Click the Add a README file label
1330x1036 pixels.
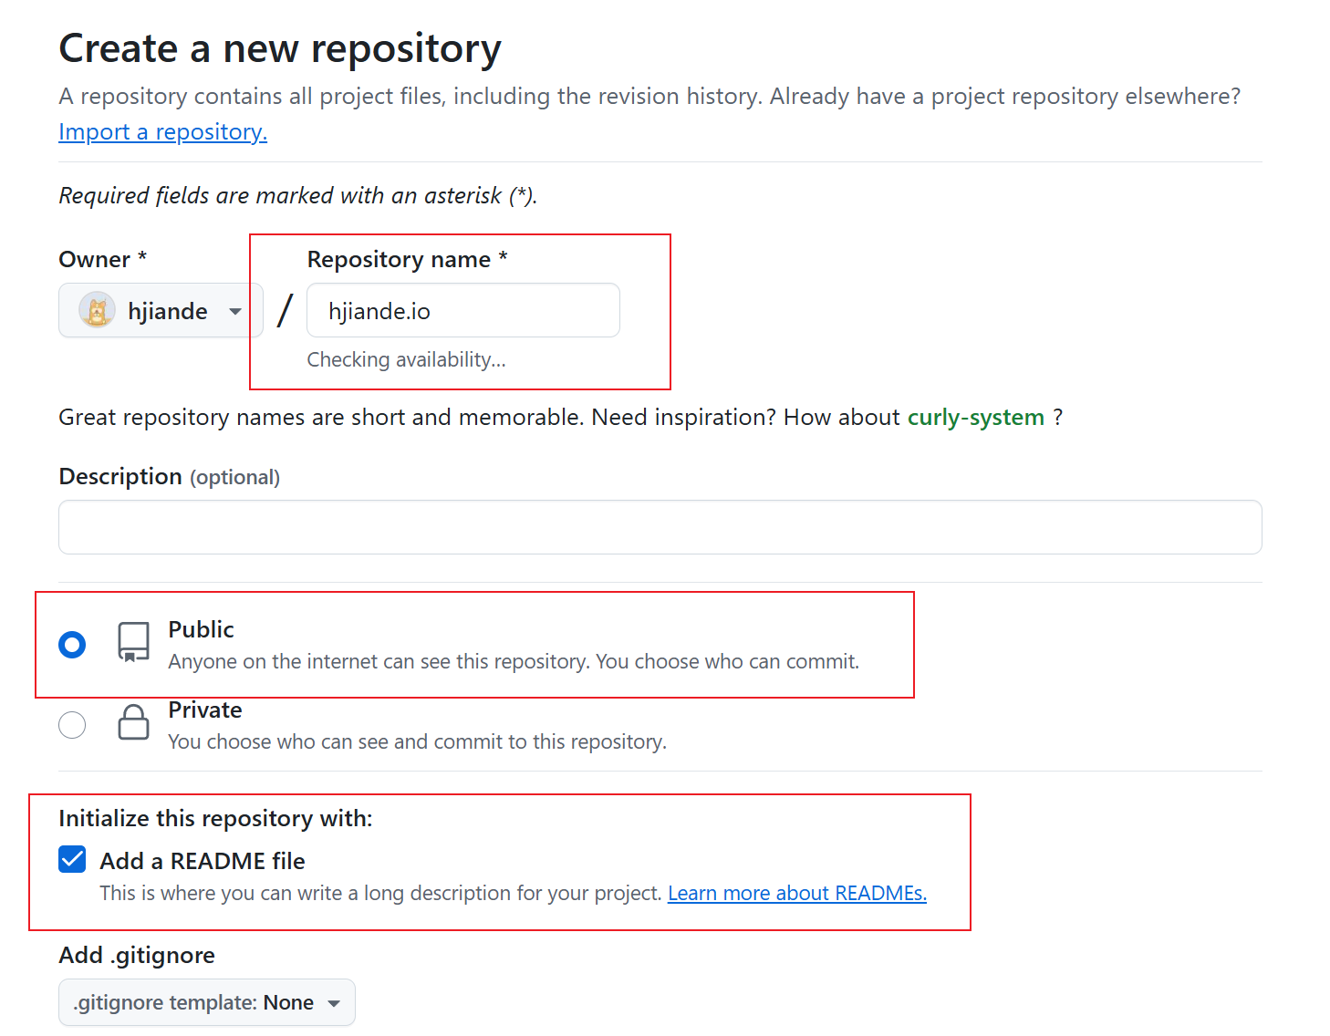[203, 861]
